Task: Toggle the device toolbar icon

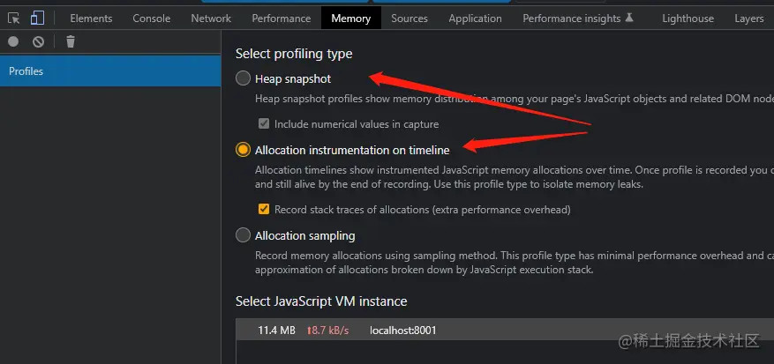Action: (37, 18)
